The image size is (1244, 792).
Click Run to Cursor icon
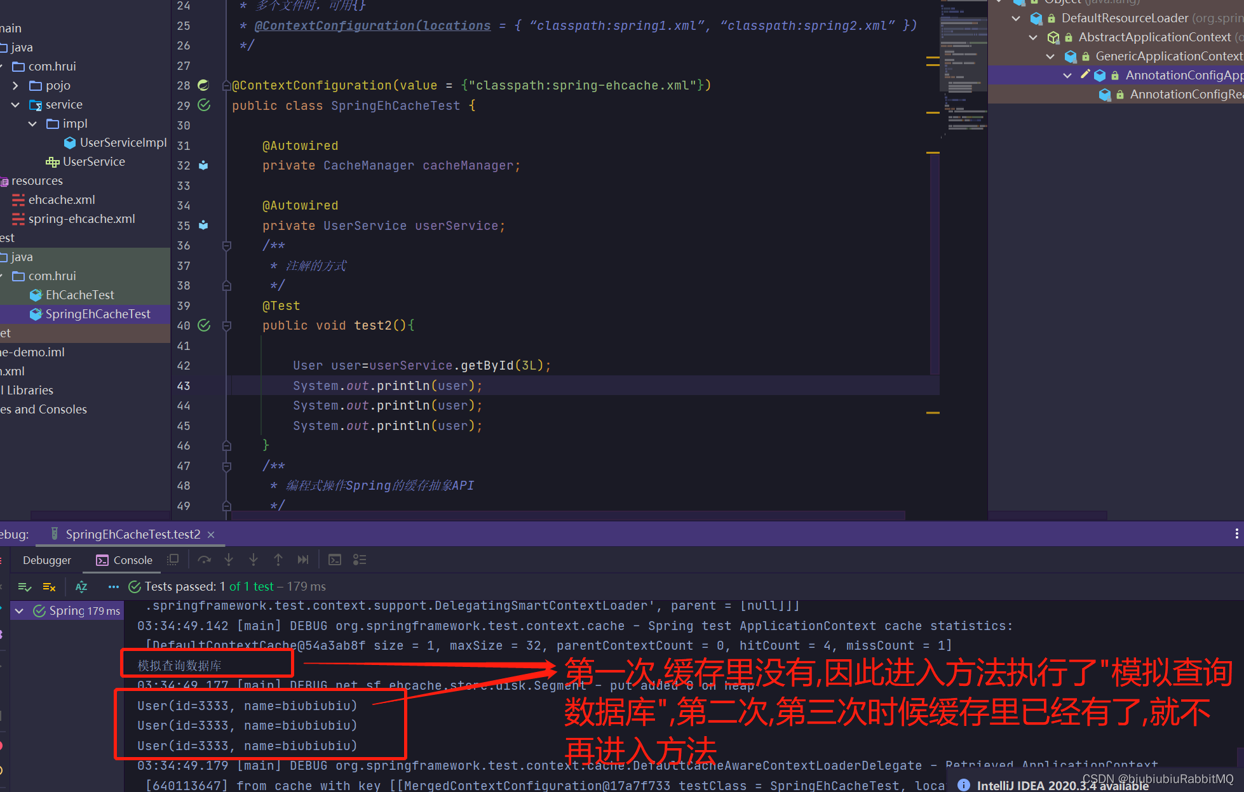pyautogui.click(x=303, y=560)
